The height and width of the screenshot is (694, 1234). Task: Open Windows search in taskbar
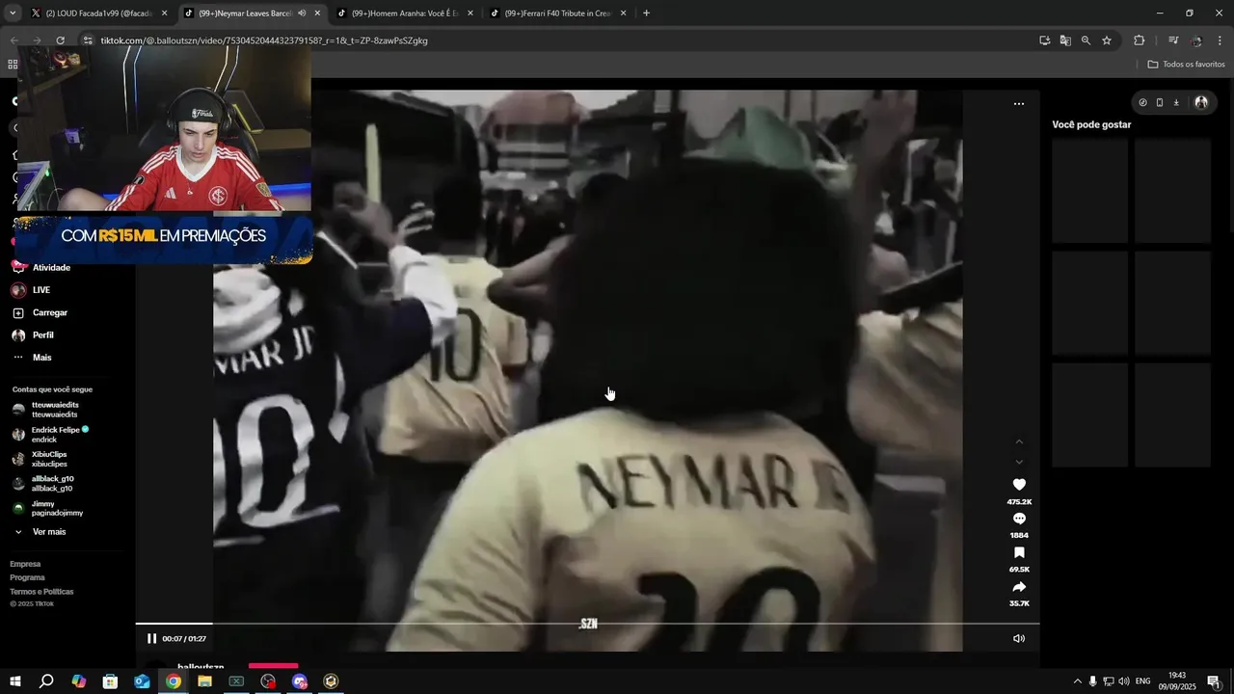[46, 681]
